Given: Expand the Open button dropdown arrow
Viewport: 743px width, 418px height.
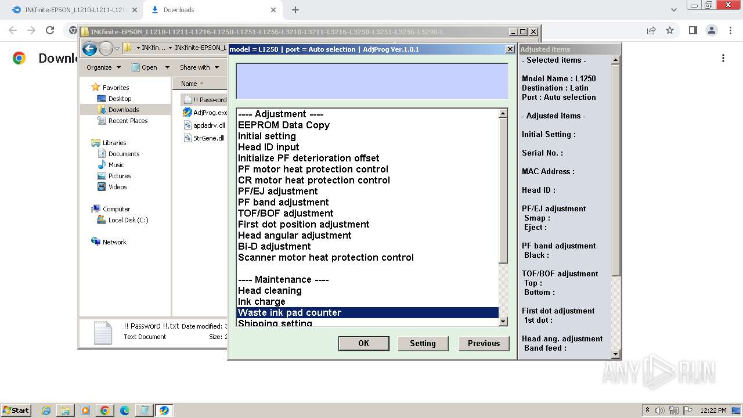Looking at the screenshot, I should [167, 67].
